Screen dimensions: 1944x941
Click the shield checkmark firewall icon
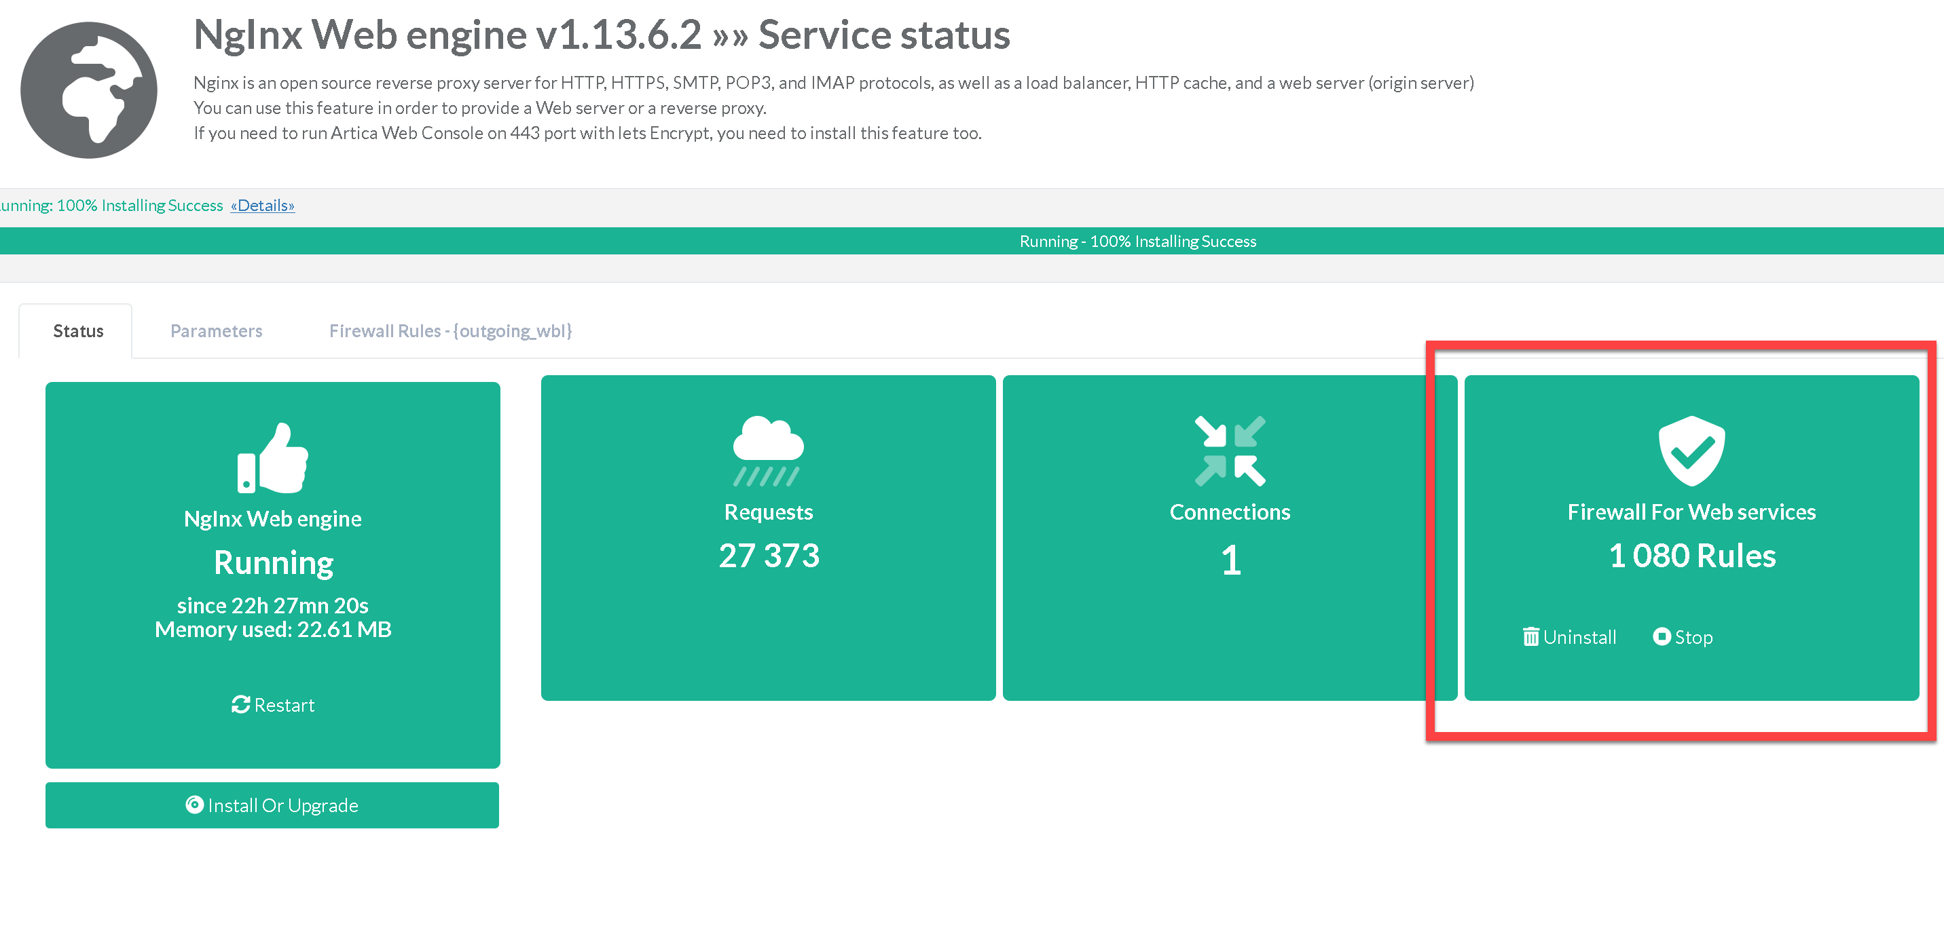tap(1691, 450)
